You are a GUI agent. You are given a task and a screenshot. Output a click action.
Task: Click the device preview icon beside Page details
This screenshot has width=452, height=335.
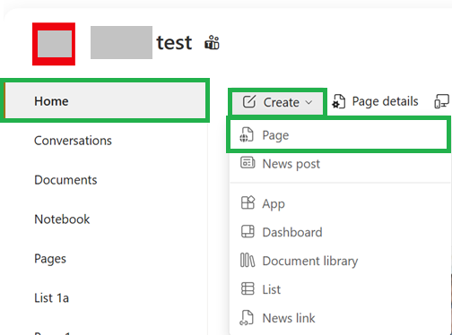441,101
